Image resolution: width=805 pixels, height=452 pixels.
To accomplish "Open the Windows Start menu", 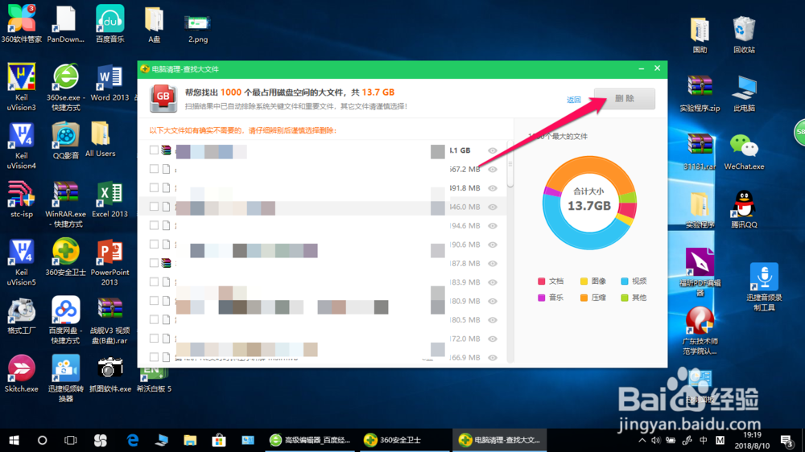I will (x=14, y=440).
